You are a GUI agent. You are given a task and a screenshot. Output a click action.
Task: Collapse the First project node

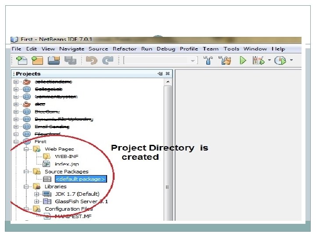click(16, 142)
